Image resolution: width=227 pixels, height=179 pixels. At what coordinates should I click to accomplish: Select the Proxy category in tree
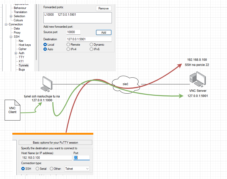(x=17, y=33)
